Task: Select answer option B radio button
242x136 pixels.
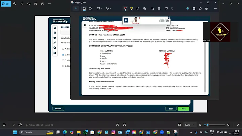Action: point(63,55)
